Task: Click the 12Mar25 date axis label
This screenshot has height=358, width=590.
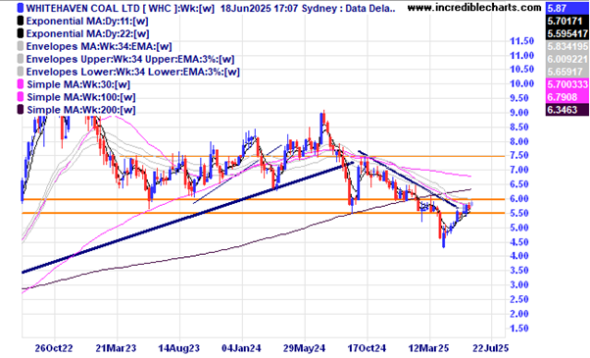Action: coord(429,348)
